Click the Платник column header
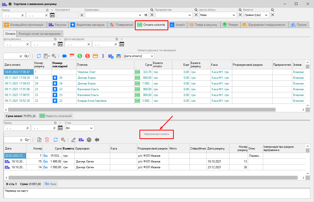314x202 pixels. point(105,65)
